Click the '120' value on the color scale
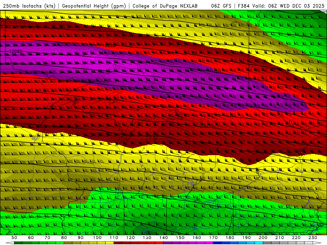 [x=130, y=238]
